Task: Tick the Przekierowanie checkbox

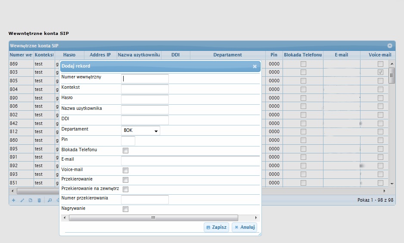Action: 125,180
